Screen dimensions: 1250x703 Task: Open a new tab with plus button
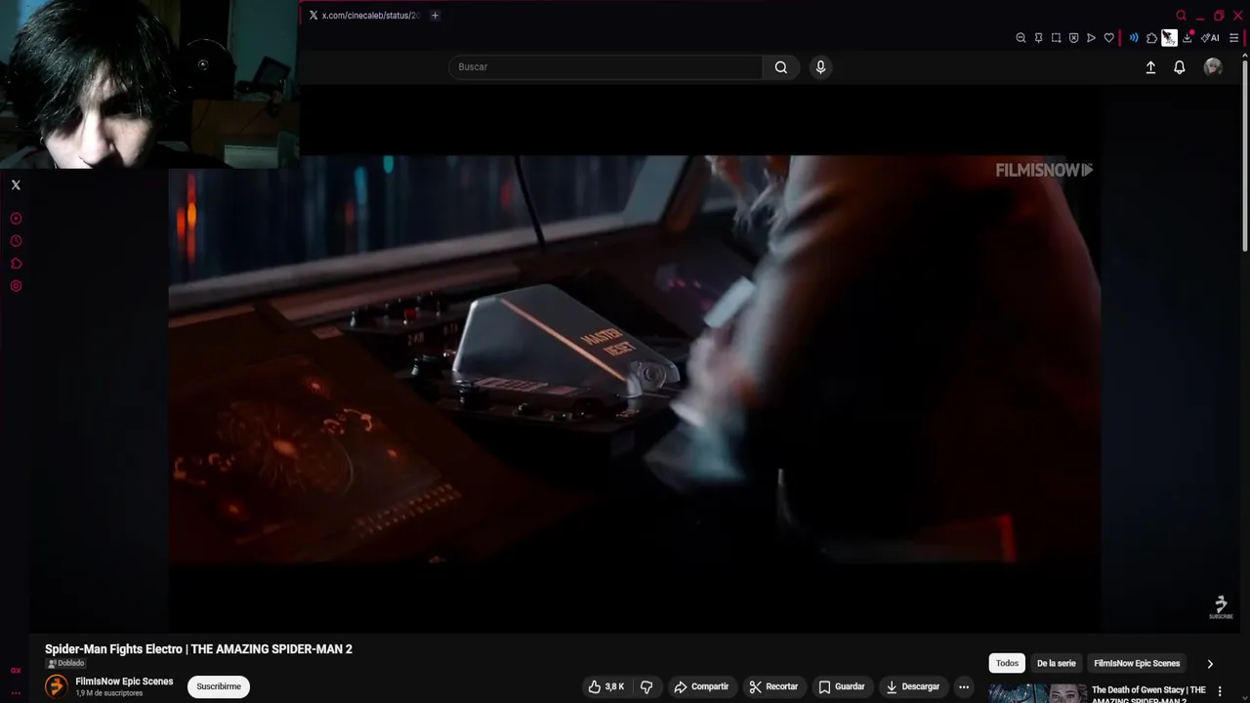(436, 16)
